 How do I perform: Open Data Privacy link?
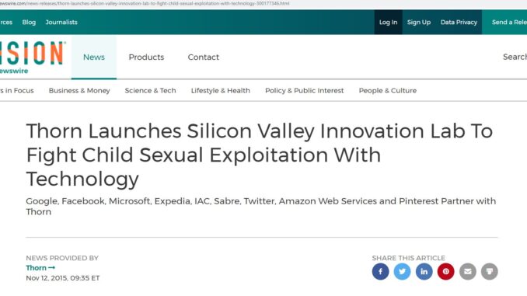(x=459, y=23)
